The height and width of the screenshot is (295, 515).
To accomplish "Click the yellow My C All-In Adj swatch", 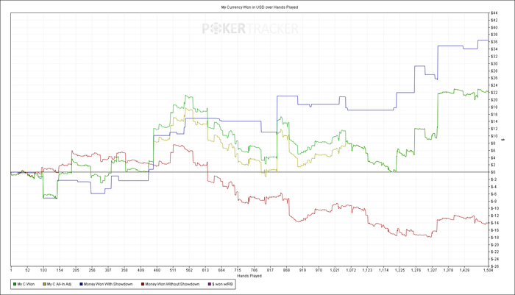I will click(44, 284).
